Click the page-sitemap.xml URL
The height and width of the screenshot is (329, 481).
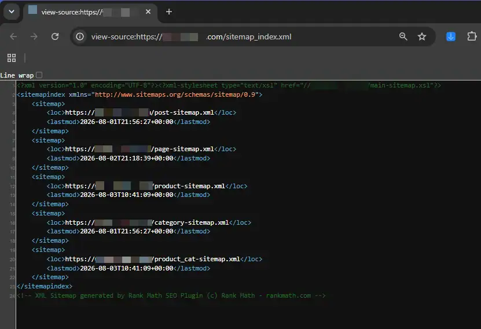click(139, 149)
